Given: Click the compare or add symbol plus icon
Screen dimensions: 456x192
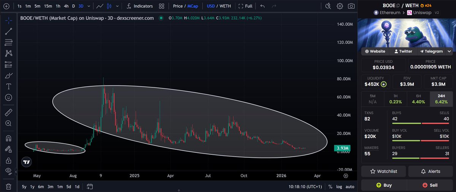Looking at the screenshot, I should point(6,6).
